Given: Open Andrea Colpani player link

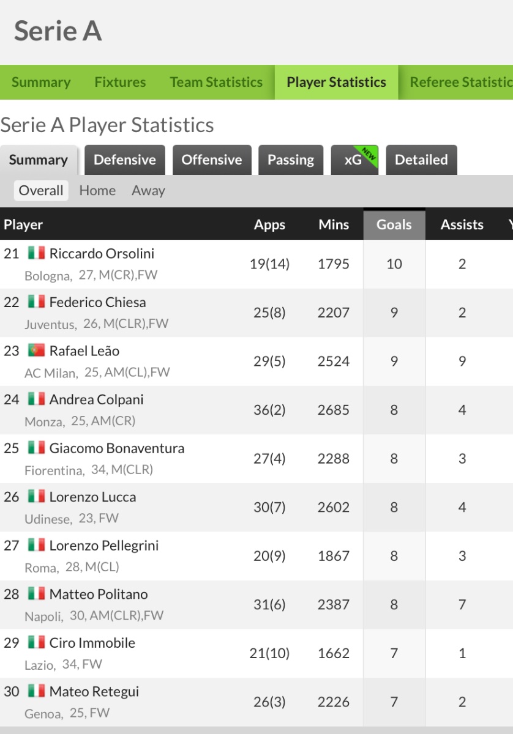Looking at the screenshot, I should 97,399.
